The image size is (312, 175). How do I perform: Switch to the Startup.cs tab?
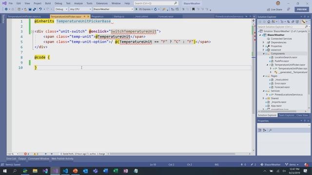[x=119, y=17]
